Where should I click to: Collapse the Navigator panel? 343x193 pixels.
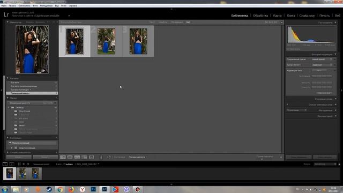8,22
